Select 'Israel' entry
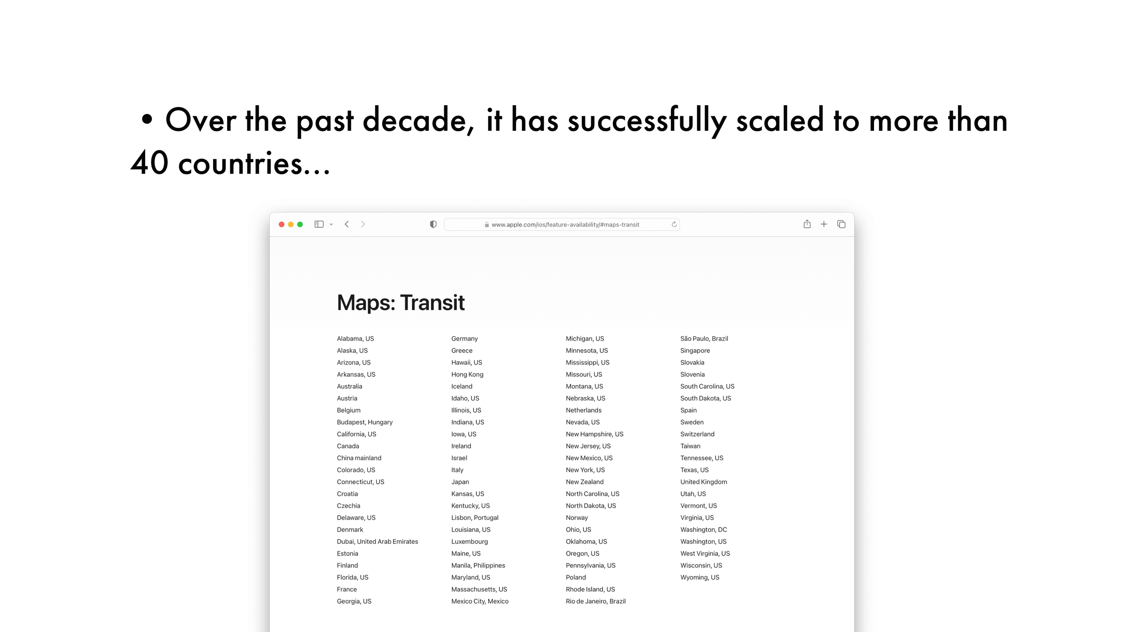Viewport: 1124px width, 632px height. [459, 458]
